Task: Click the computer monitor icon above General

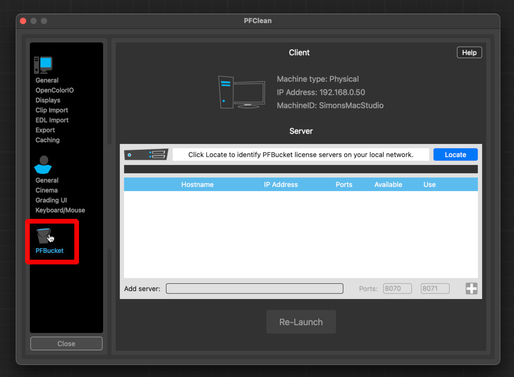Action: pos(43,65)
